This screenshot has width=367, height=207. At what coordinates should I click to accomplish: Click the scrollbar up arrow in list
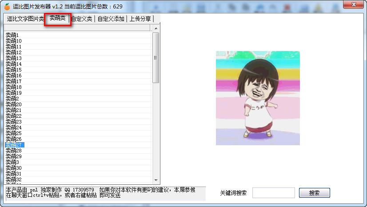[156, 28]
